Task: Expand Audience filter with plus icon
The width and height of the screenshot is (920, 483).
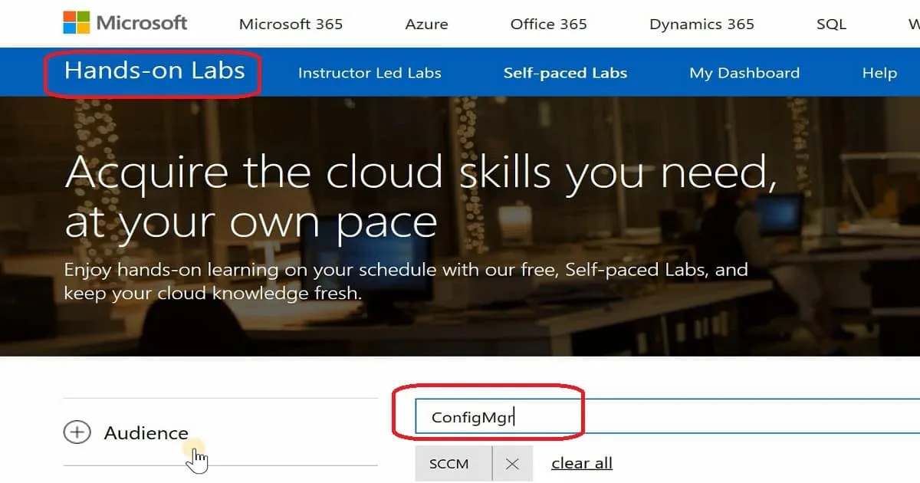Action: pyautogui.click(x=77, y=433)
